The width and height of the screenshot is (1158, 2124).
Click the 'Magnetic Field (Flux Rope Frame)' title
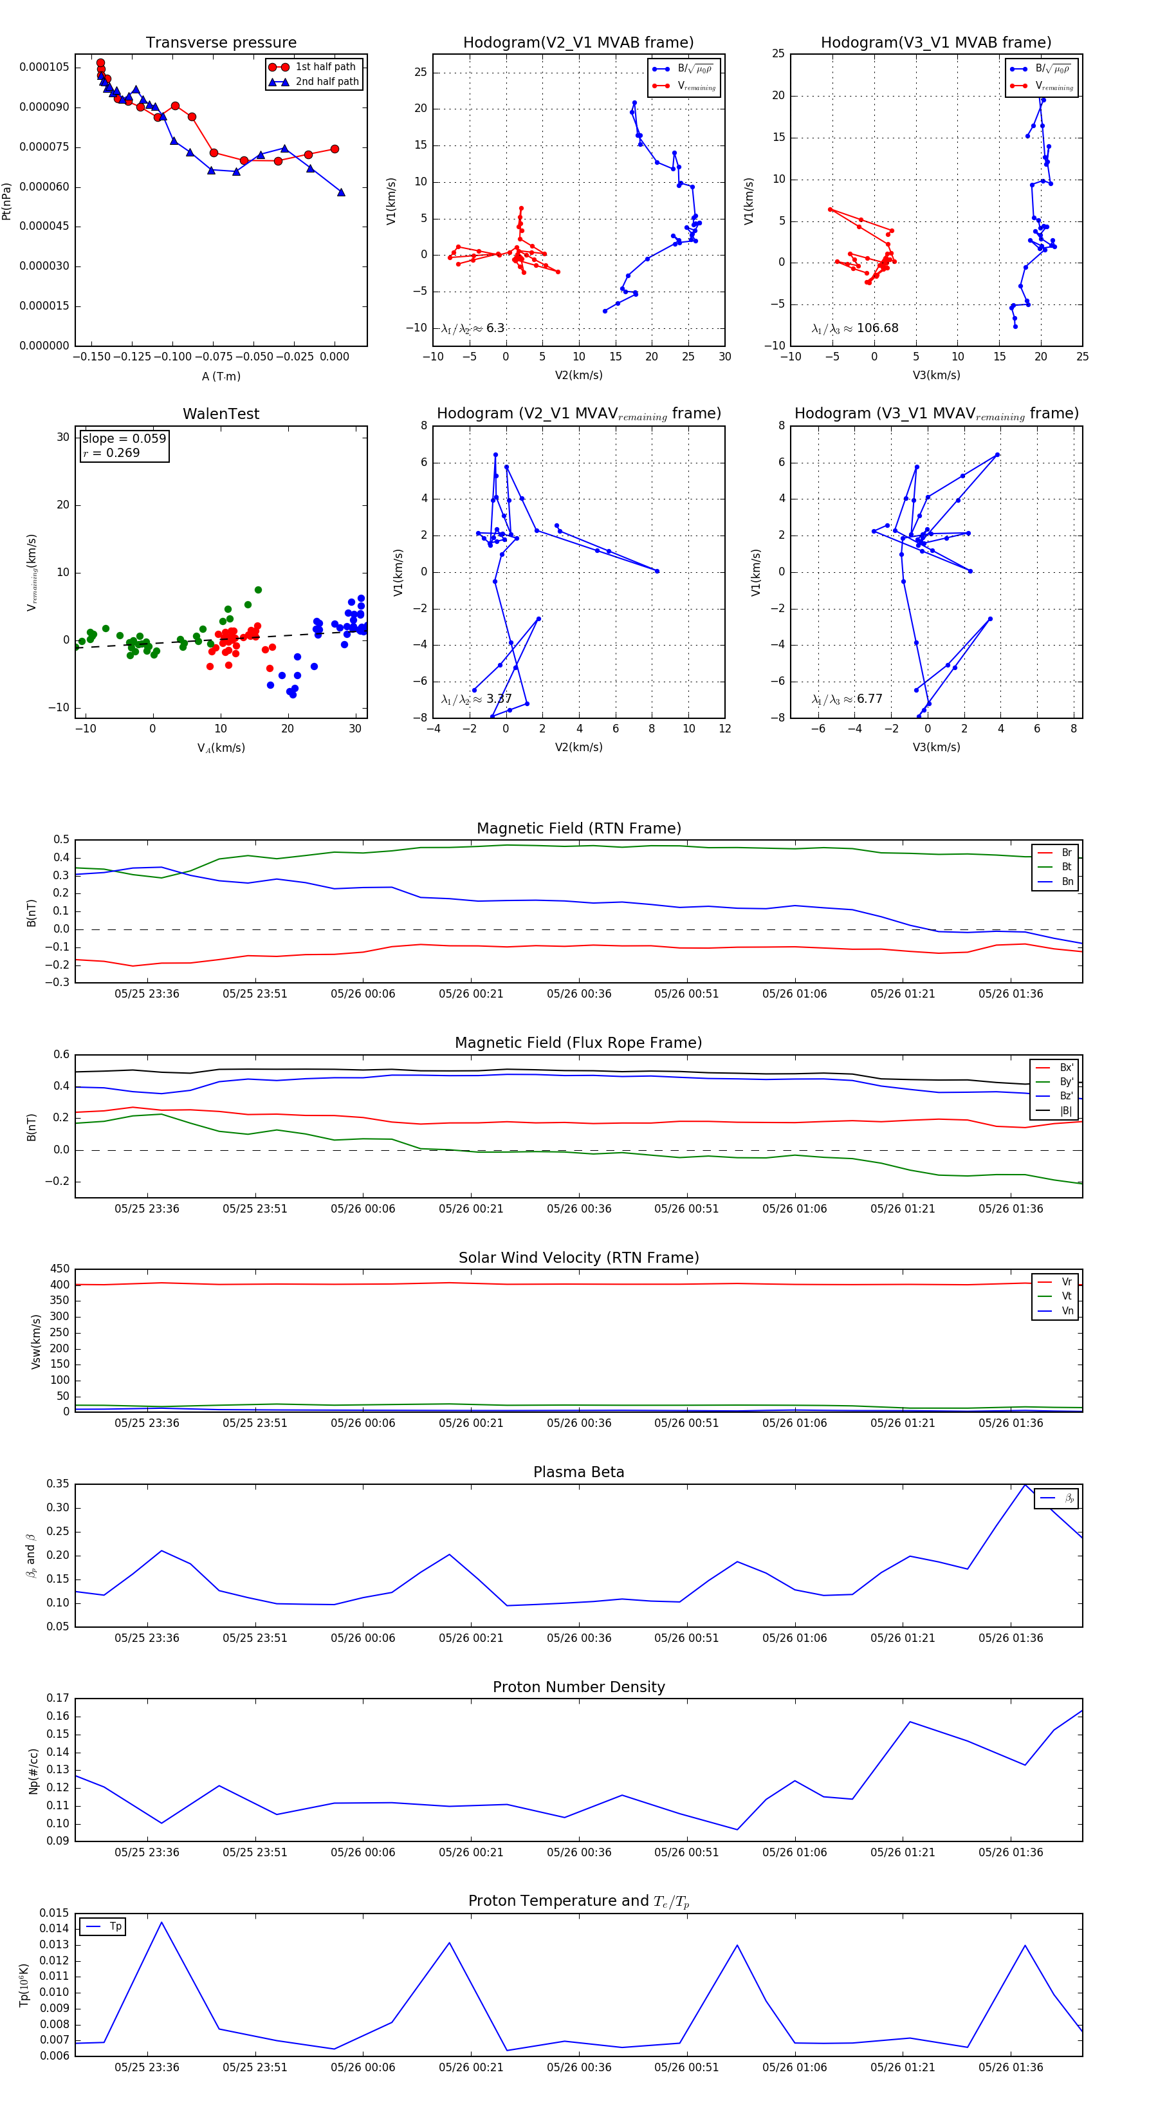pyautogui.click(x=578, y=1043)
